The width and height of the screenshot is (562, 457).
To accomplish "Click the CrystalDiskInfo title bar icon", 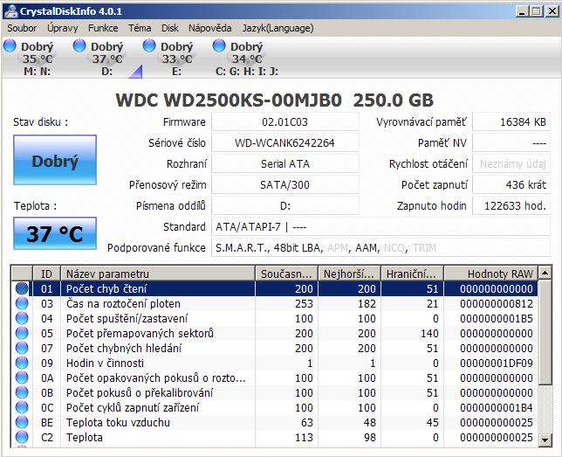I will [10, 11].
